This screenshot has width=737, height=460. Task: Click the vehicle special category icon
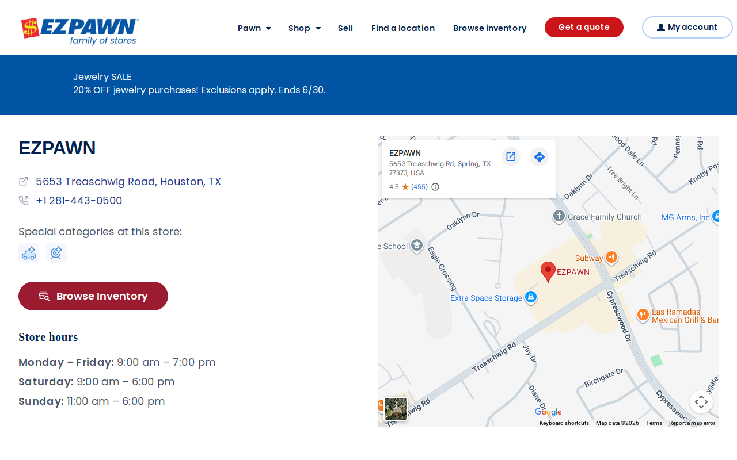(29, 253)
